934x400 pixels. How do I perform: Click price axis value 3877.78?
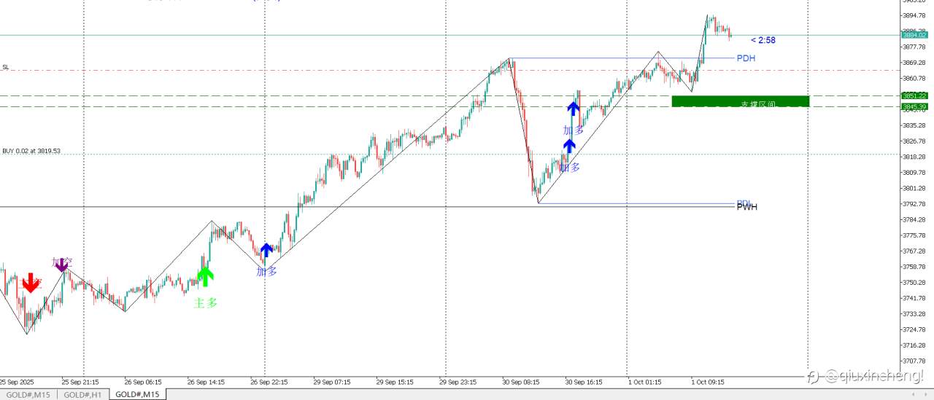(915, 47)
